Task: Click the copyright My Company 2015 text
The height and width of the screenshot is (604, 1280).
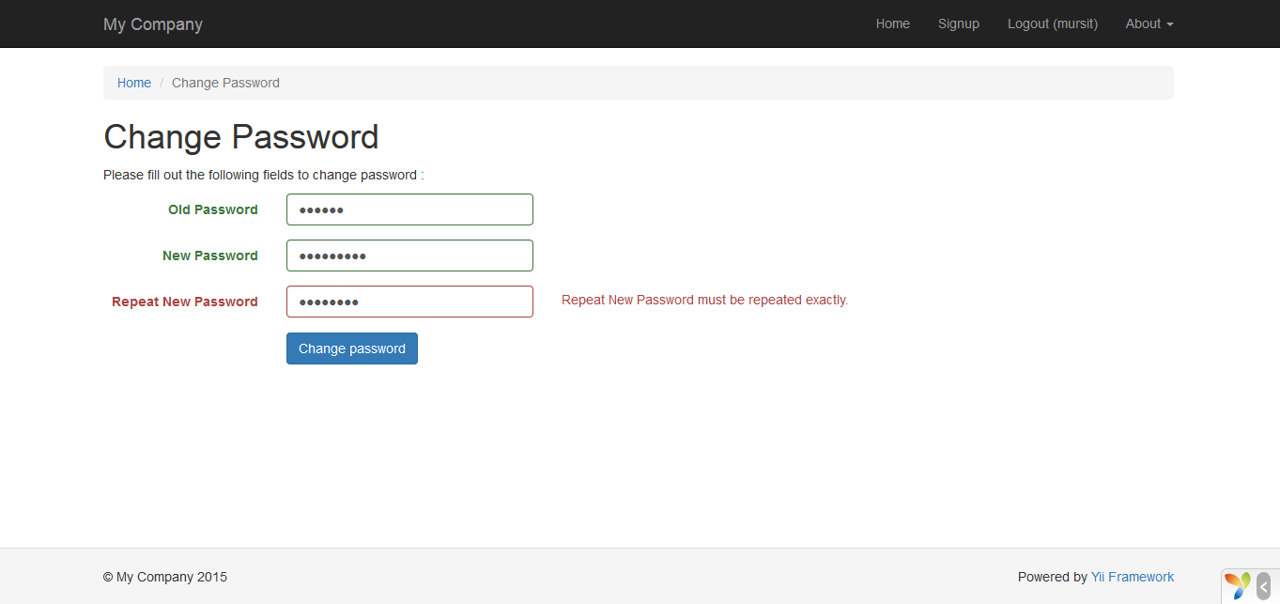Action: click(164, 576)
